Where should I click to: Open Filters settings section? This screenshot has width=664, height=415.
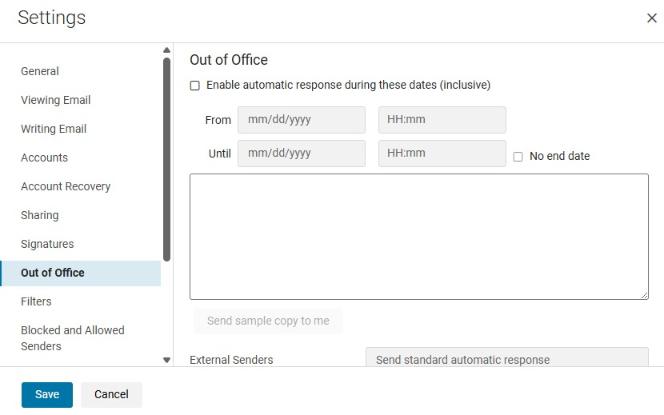pyautogui.click(x=36, y=301)
